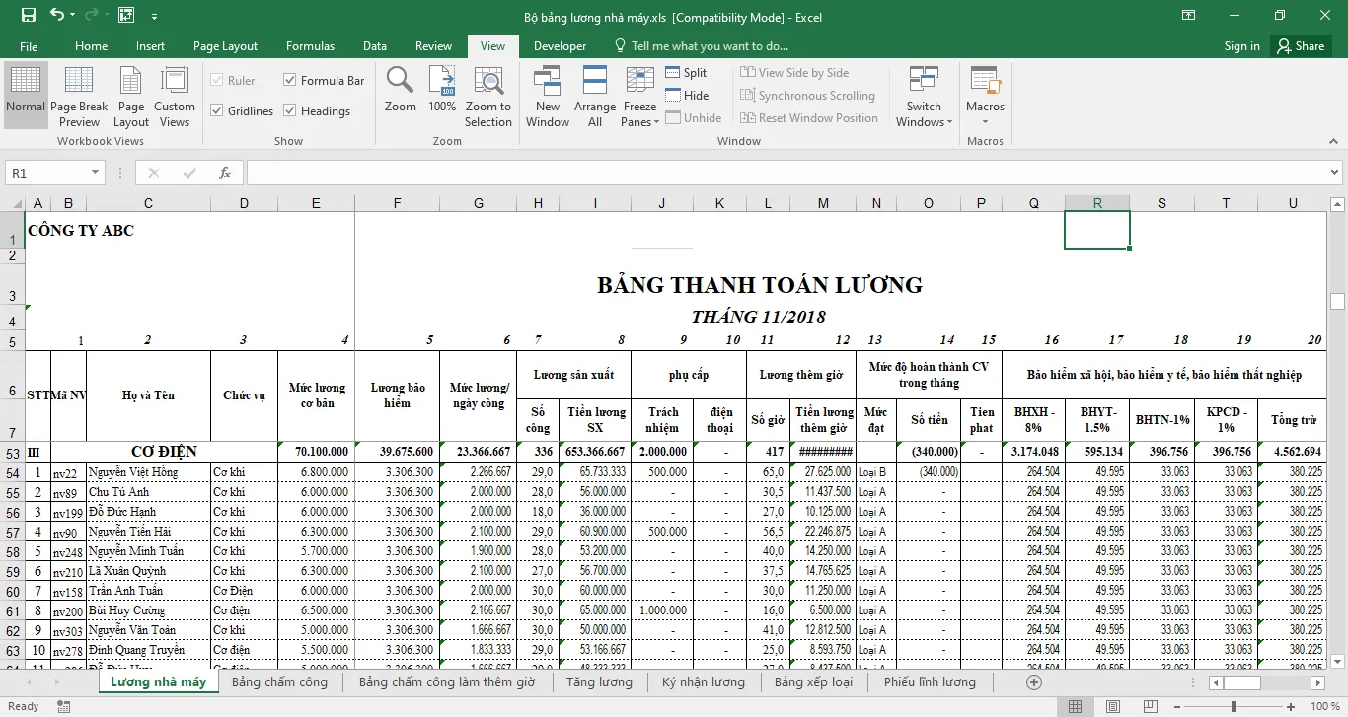The image size is (1348, 717).
Task: Click Arrange All windows
Action: click(x=595, y=96)
